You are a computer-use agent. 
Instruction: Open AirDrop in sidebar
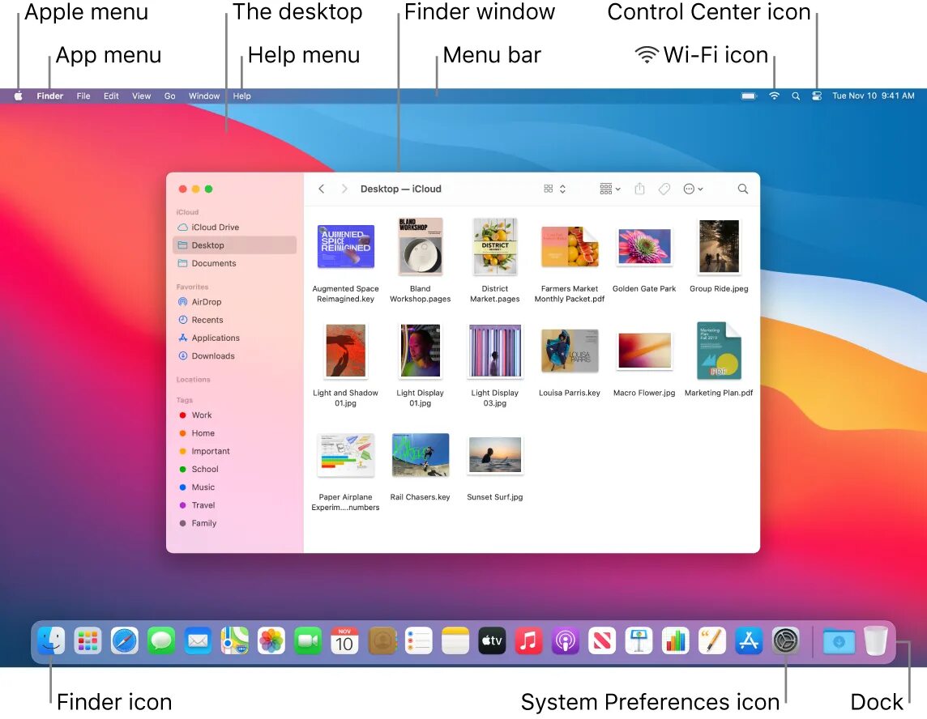click(235, 301)
